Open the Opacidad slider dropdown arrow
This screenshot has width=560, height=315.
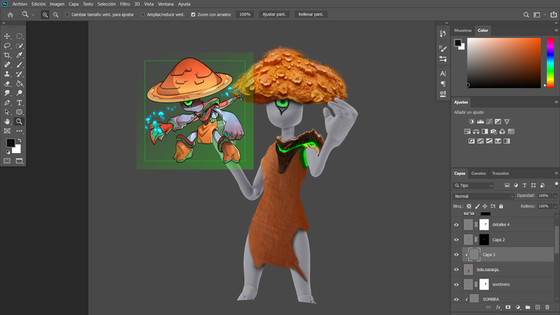[x=555, y=195]
